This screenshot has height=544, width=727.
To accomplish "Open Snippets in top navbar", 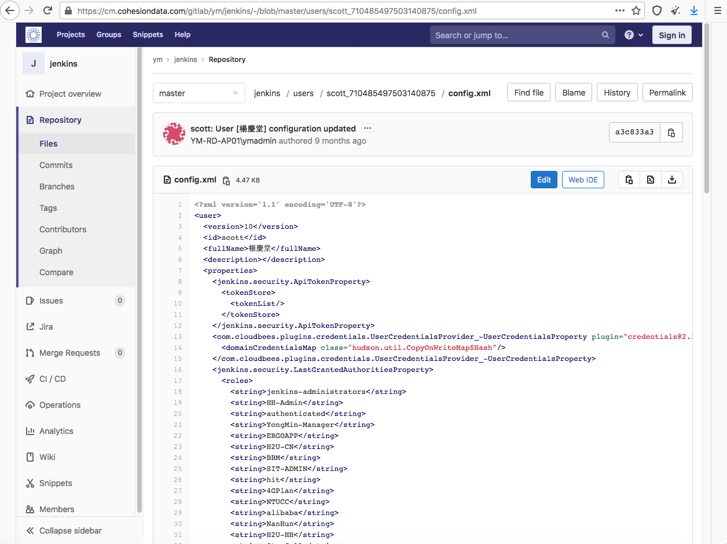I will [x=148, y=35].
